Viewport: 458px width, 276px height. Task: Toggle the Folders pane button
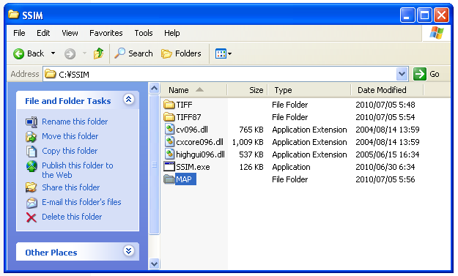[181, 53]
